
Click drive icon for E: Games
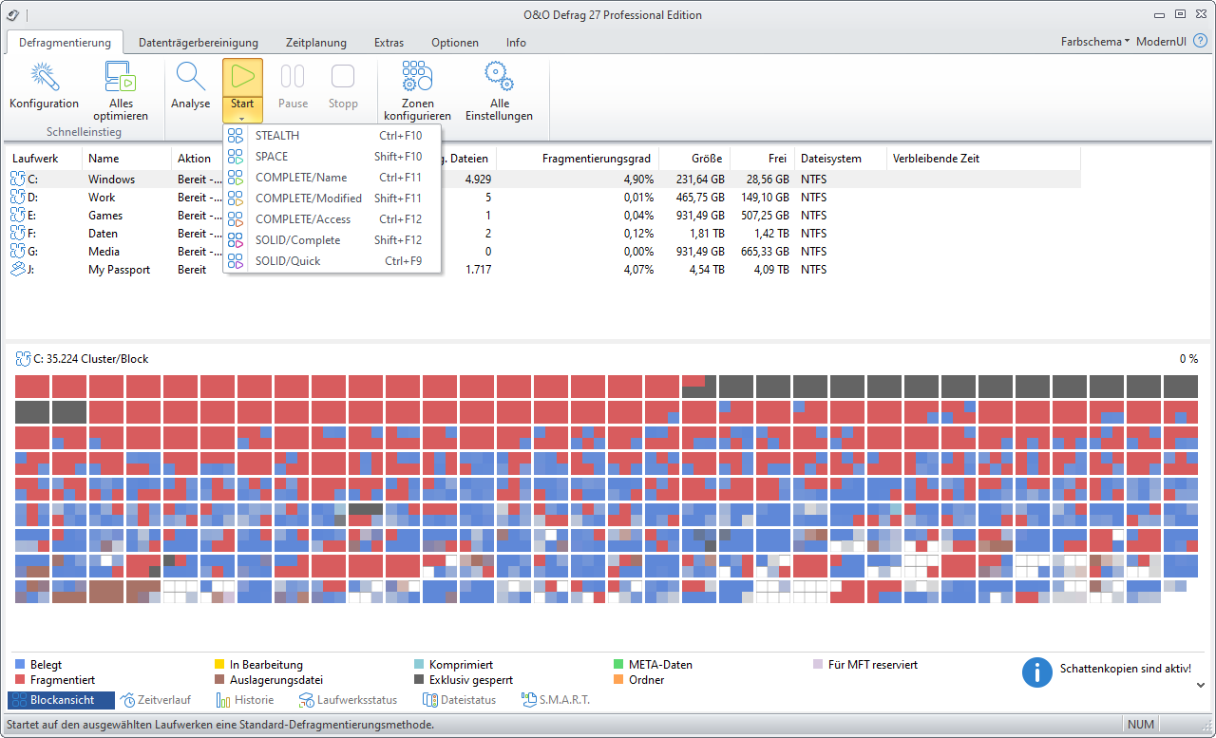click(18, 215)
